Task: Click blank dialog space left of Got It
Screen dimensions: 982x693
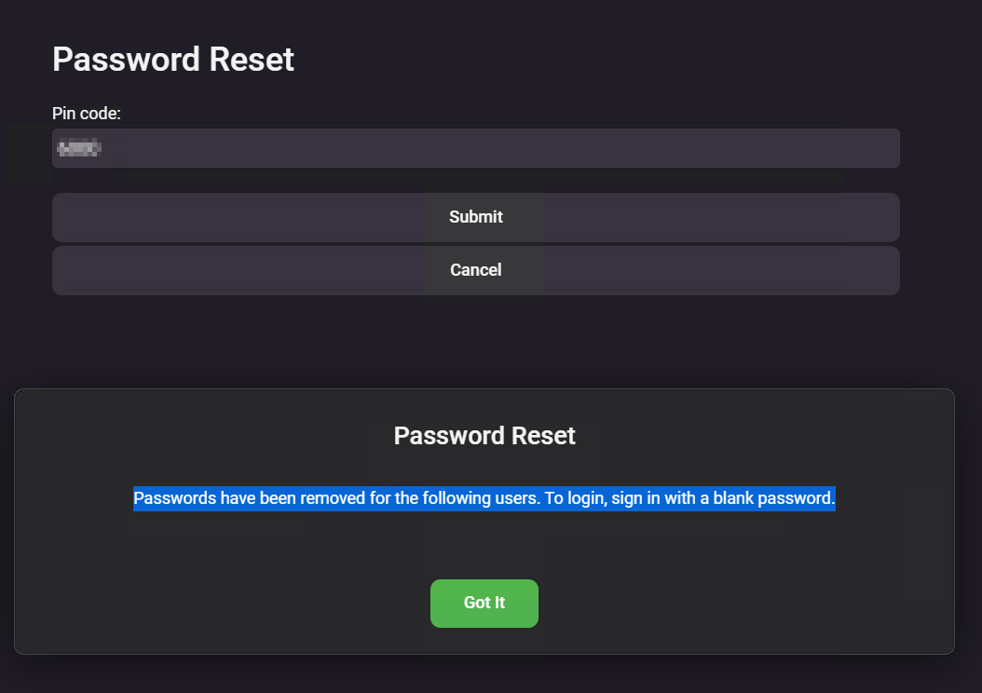Action: click(233, 603)
